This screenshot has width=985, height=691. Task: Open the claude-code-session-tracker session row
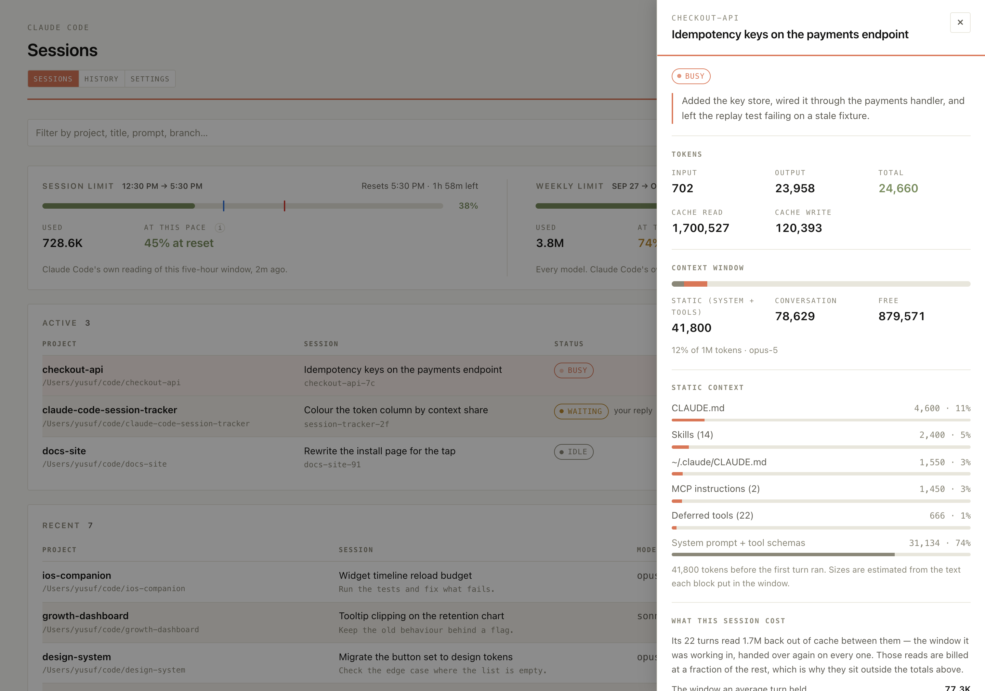point(349,416)
